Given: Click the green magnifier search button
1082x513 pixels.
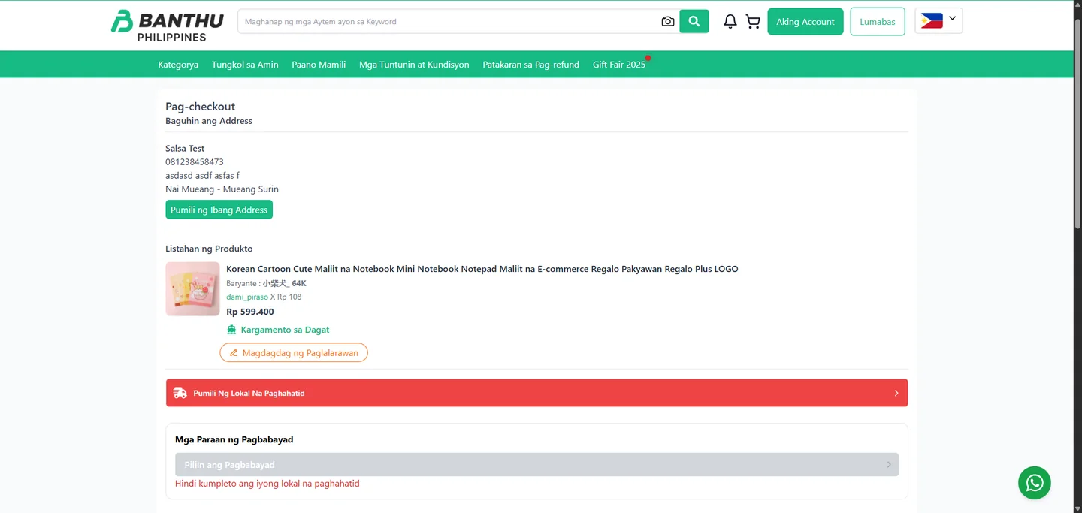Looking at the screenshot, I should (694, 21).
